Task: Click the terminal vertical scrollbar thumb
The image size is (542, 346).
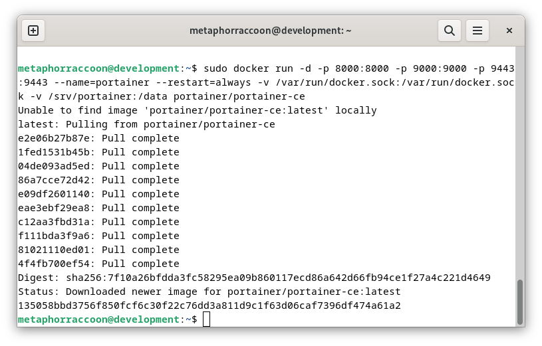Action: 519,302
